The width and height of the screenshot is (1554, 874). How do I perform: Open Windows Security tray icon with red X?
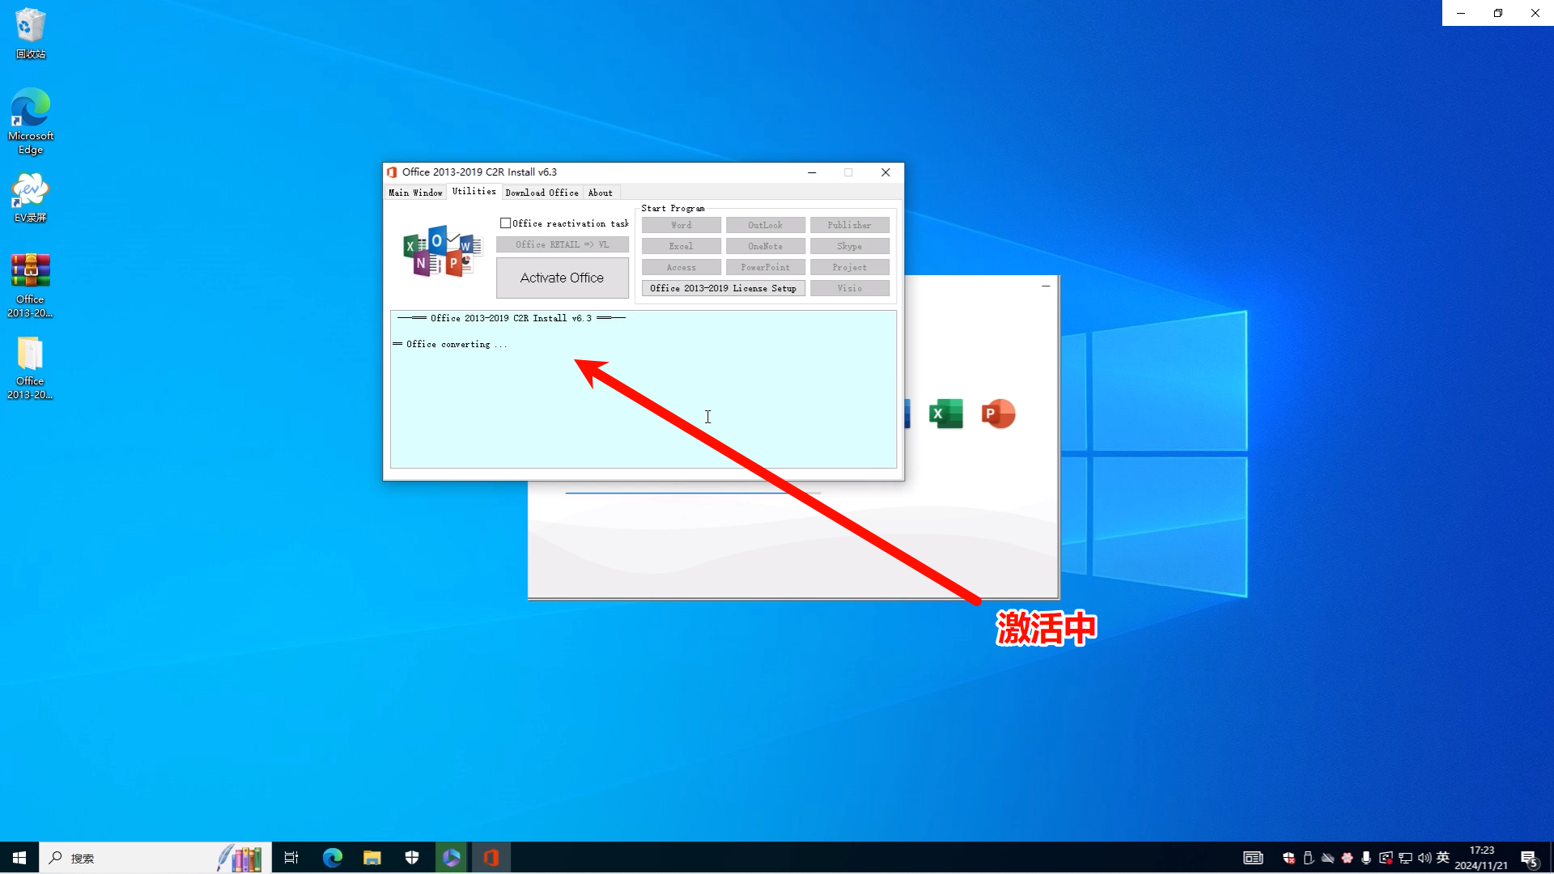pyautogui.click(x=1289, y=858)
